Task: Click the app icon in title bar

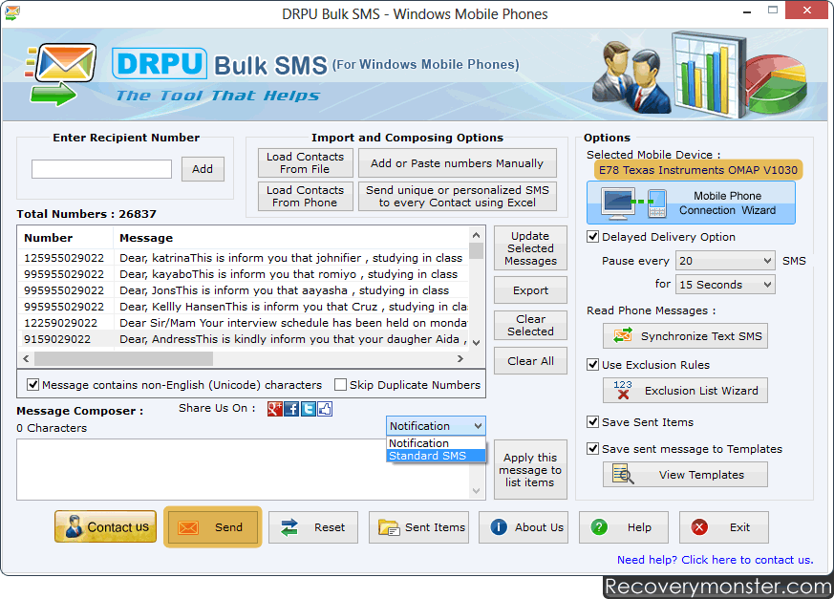Action: [x=11, y=12]
